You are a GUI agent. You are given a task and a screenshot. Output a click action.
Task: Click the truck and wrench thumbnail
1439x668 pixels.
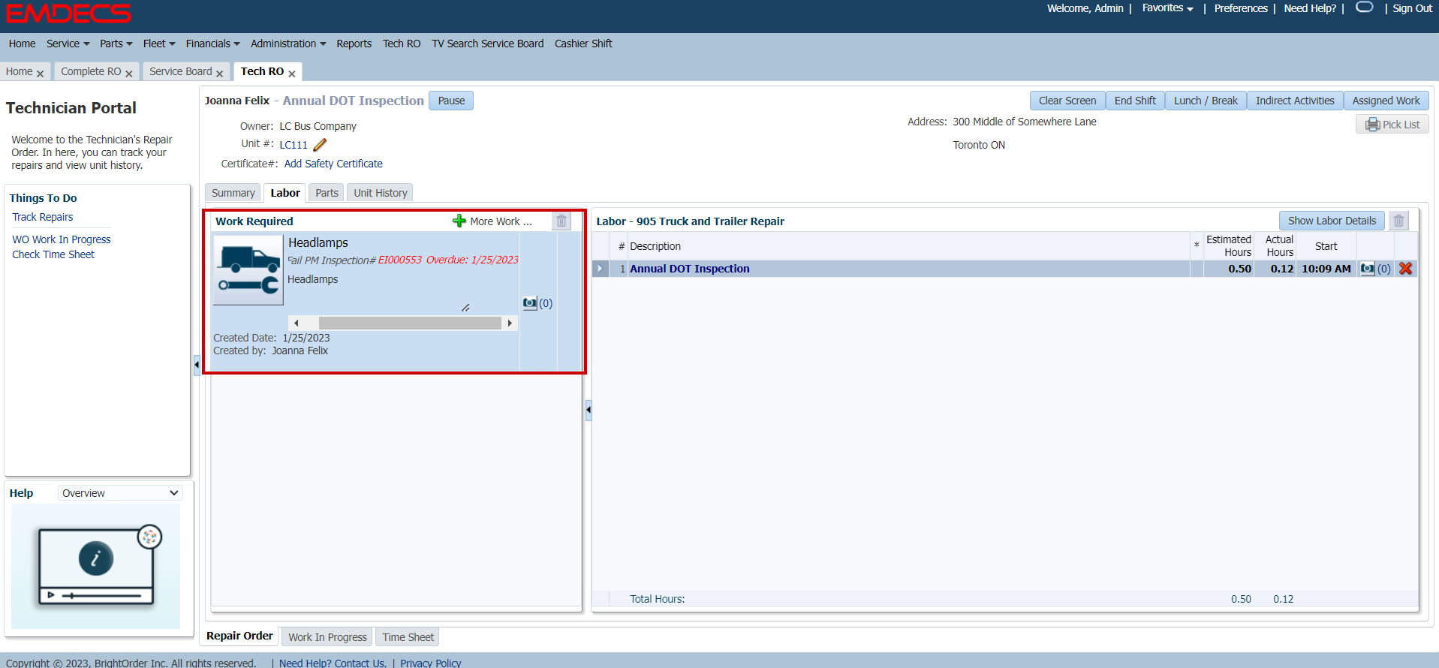[x=248, y=270]
